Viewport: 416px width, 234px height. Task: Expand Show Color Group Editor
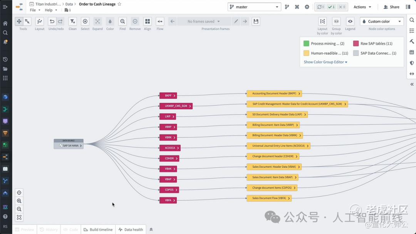(x=325, y=62)
